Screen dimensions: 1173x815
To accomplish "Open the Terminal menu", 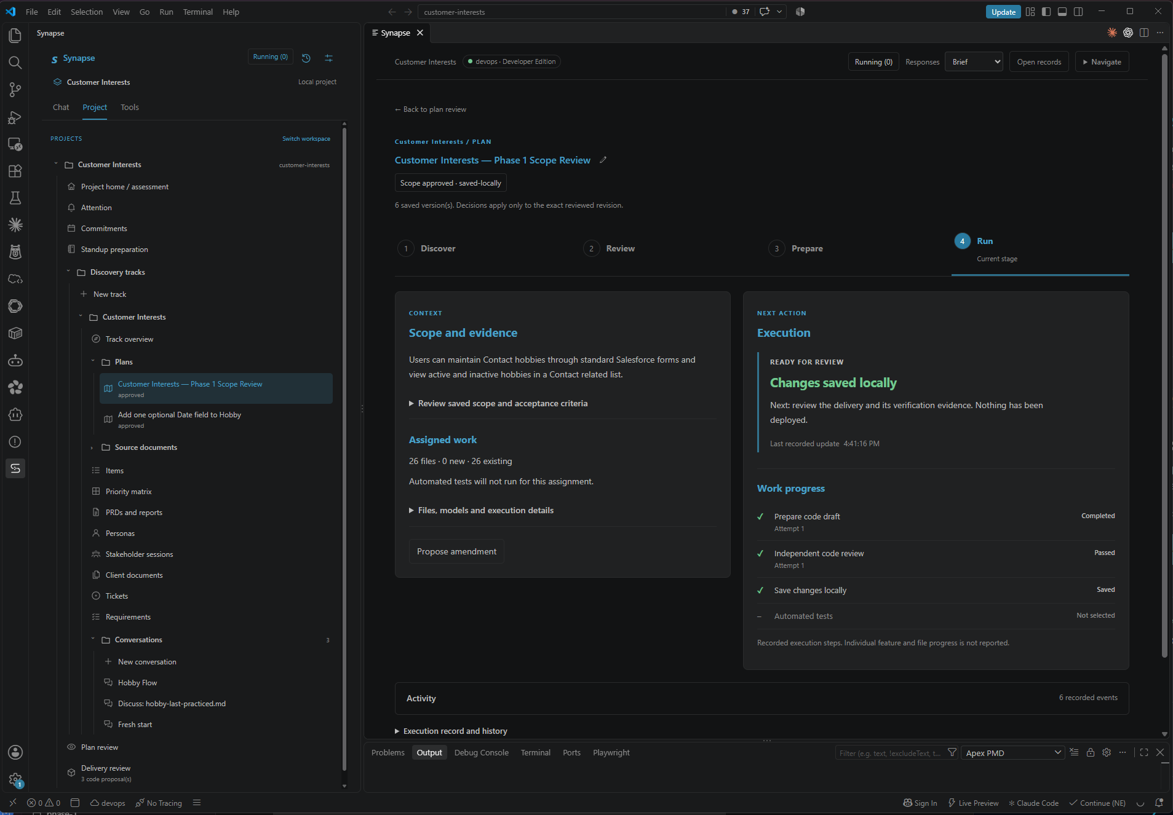I will coord(197,12).
